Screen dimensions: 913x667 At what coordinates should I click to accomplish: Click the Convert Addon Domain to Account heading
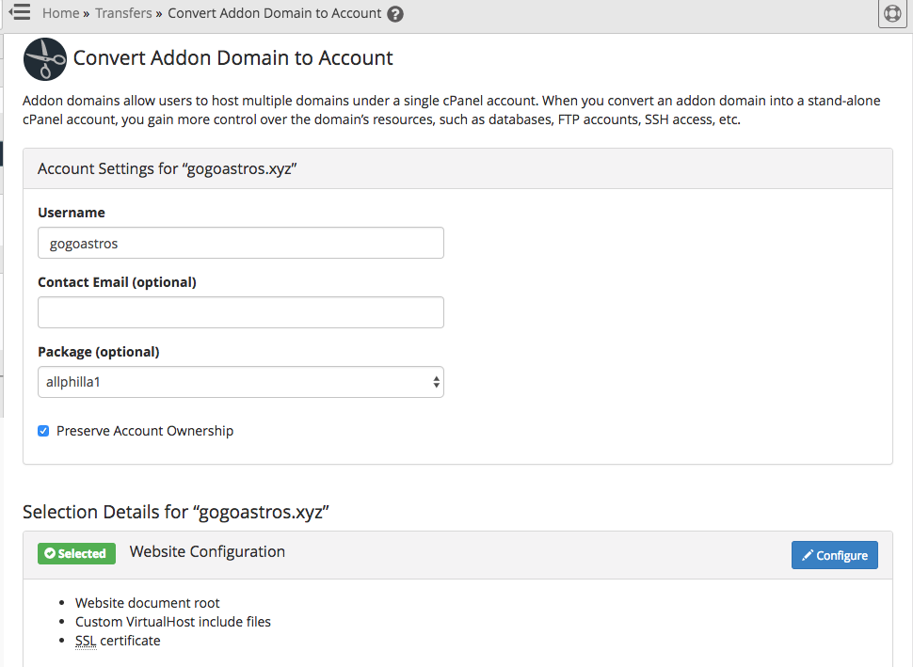233,58
